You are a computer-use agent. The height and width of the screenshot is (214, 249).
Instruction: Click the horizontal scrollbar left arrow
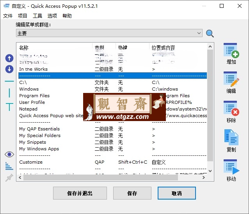20,177
